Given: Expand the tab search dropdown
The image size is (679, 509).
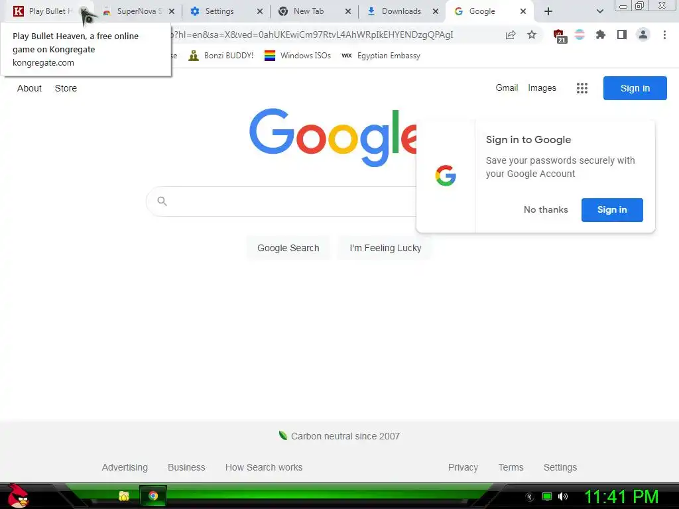Looking at the screenshot, I should pyautogui.click(x=599, y=12).
